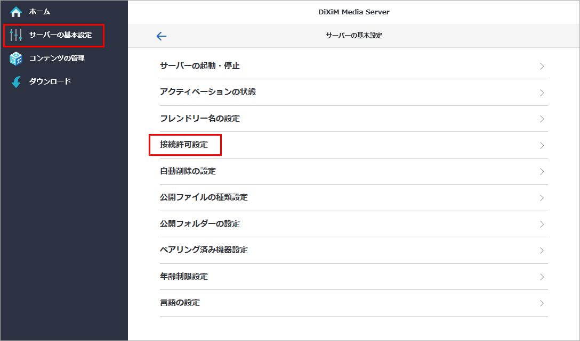Viewport: 580px width, 341px height.
Task: Go back using the blue left arrow
Action: pos(162,36)
